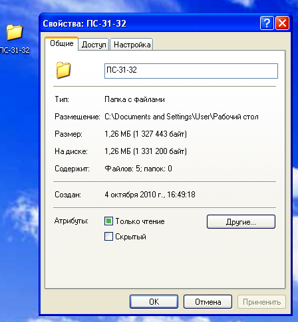
Task: Open the Настройка tab
Action: click(132, 45)
